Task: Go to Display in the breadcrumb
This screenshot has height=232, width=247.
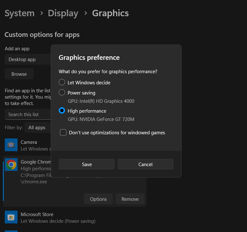Action: click(x=63, y=13)
